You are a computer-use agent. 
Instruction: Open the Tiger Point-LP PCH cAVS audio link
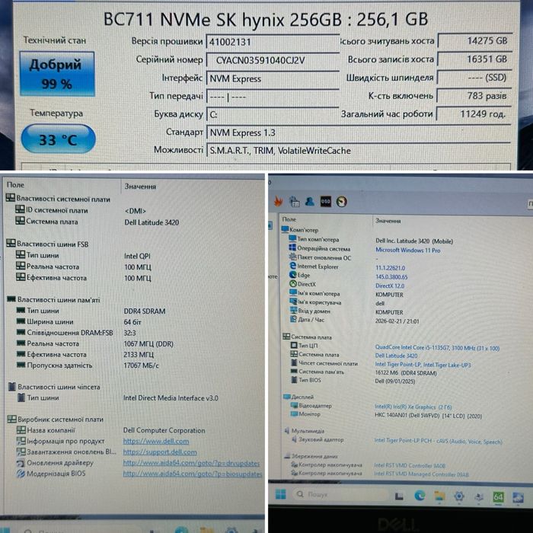[438, 441]
